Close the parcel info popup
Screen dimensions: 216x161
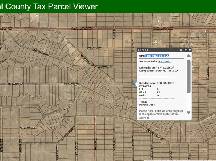(x=190, y=50)
